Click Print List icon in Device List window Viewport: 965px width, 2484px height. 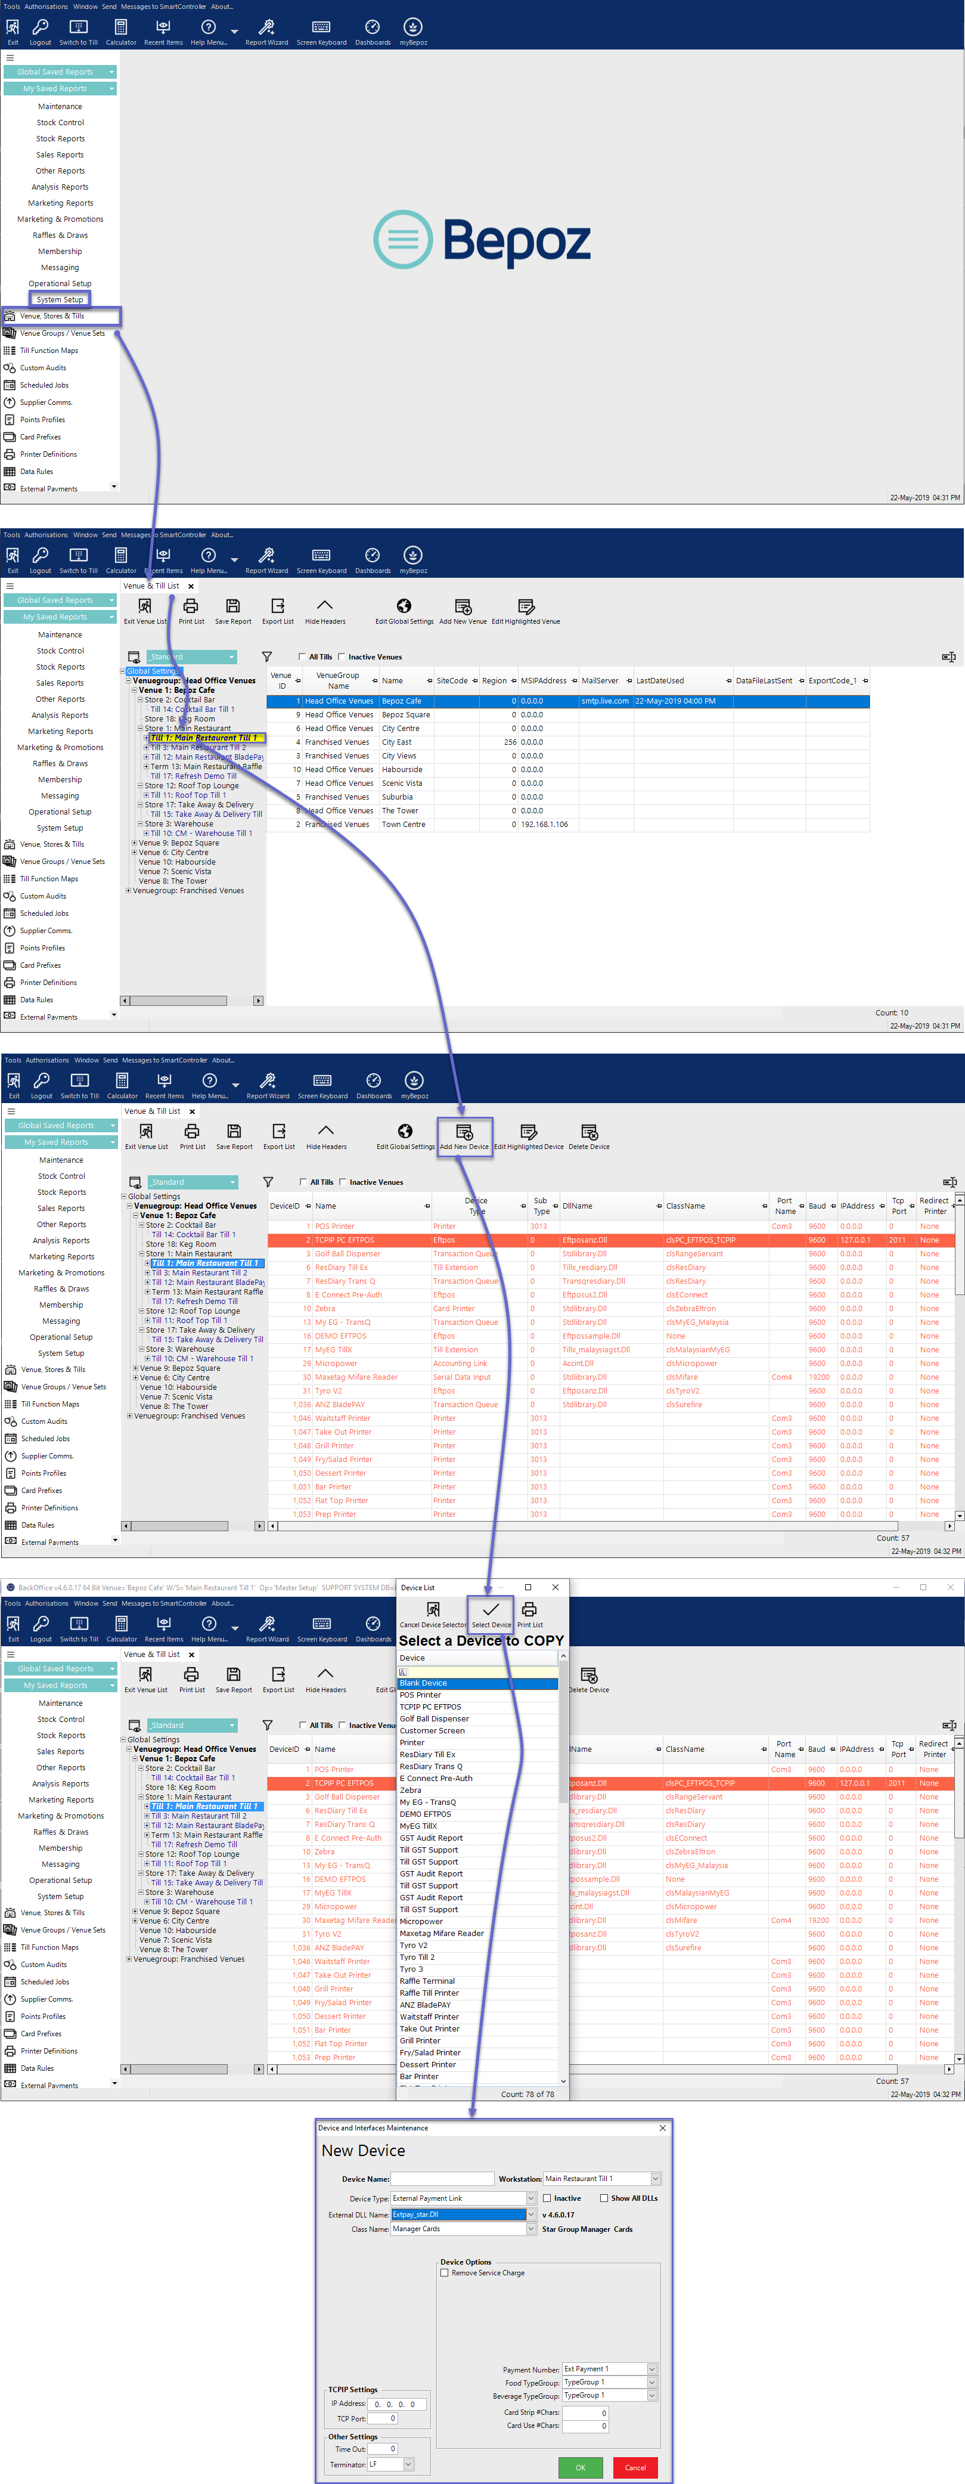click(x=529, y=1610)
